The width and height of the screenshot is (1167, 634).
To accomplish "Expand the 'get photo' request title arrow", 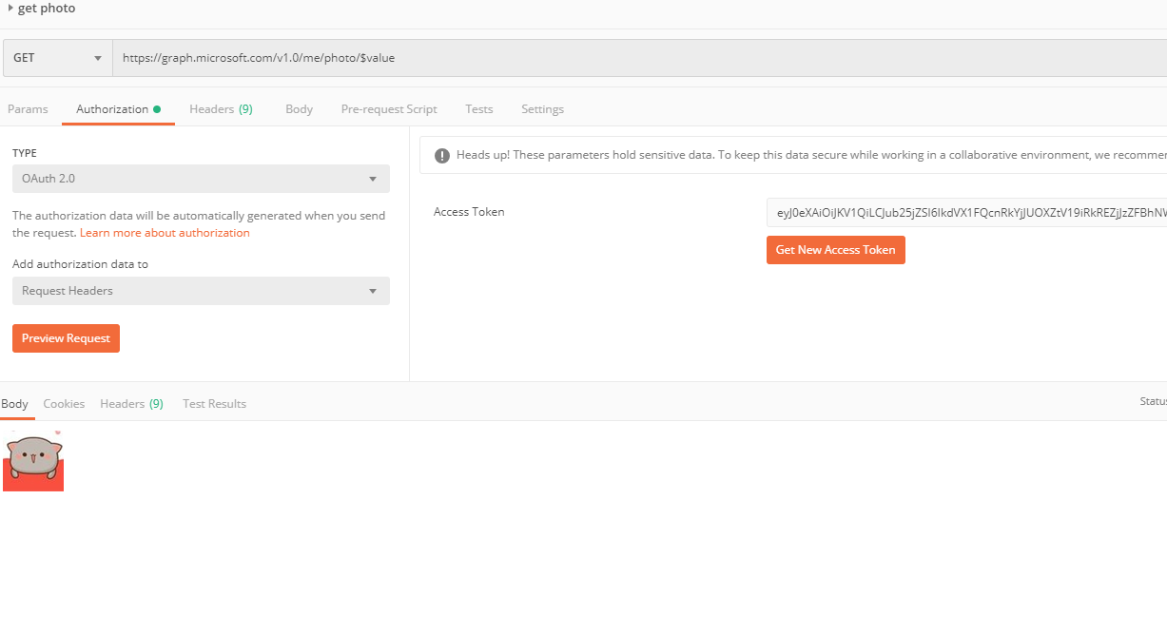I will point(10,9).
